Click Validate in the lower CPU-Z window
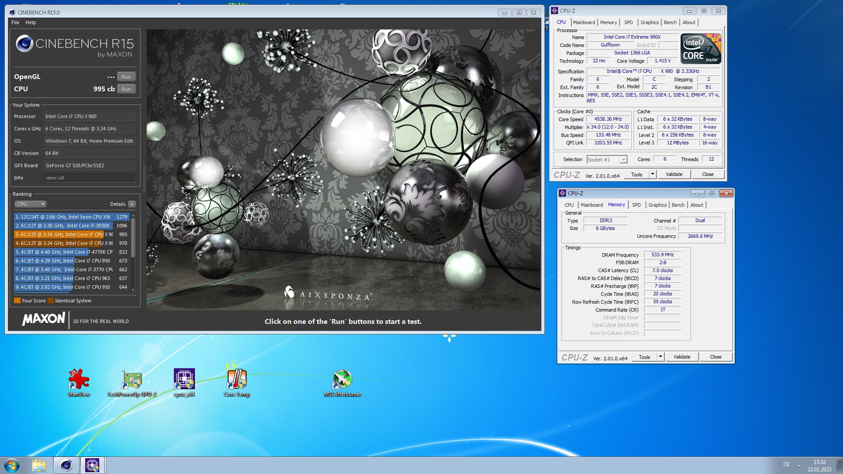This screenshot has height=474, width=843. [x=682, y=357]
